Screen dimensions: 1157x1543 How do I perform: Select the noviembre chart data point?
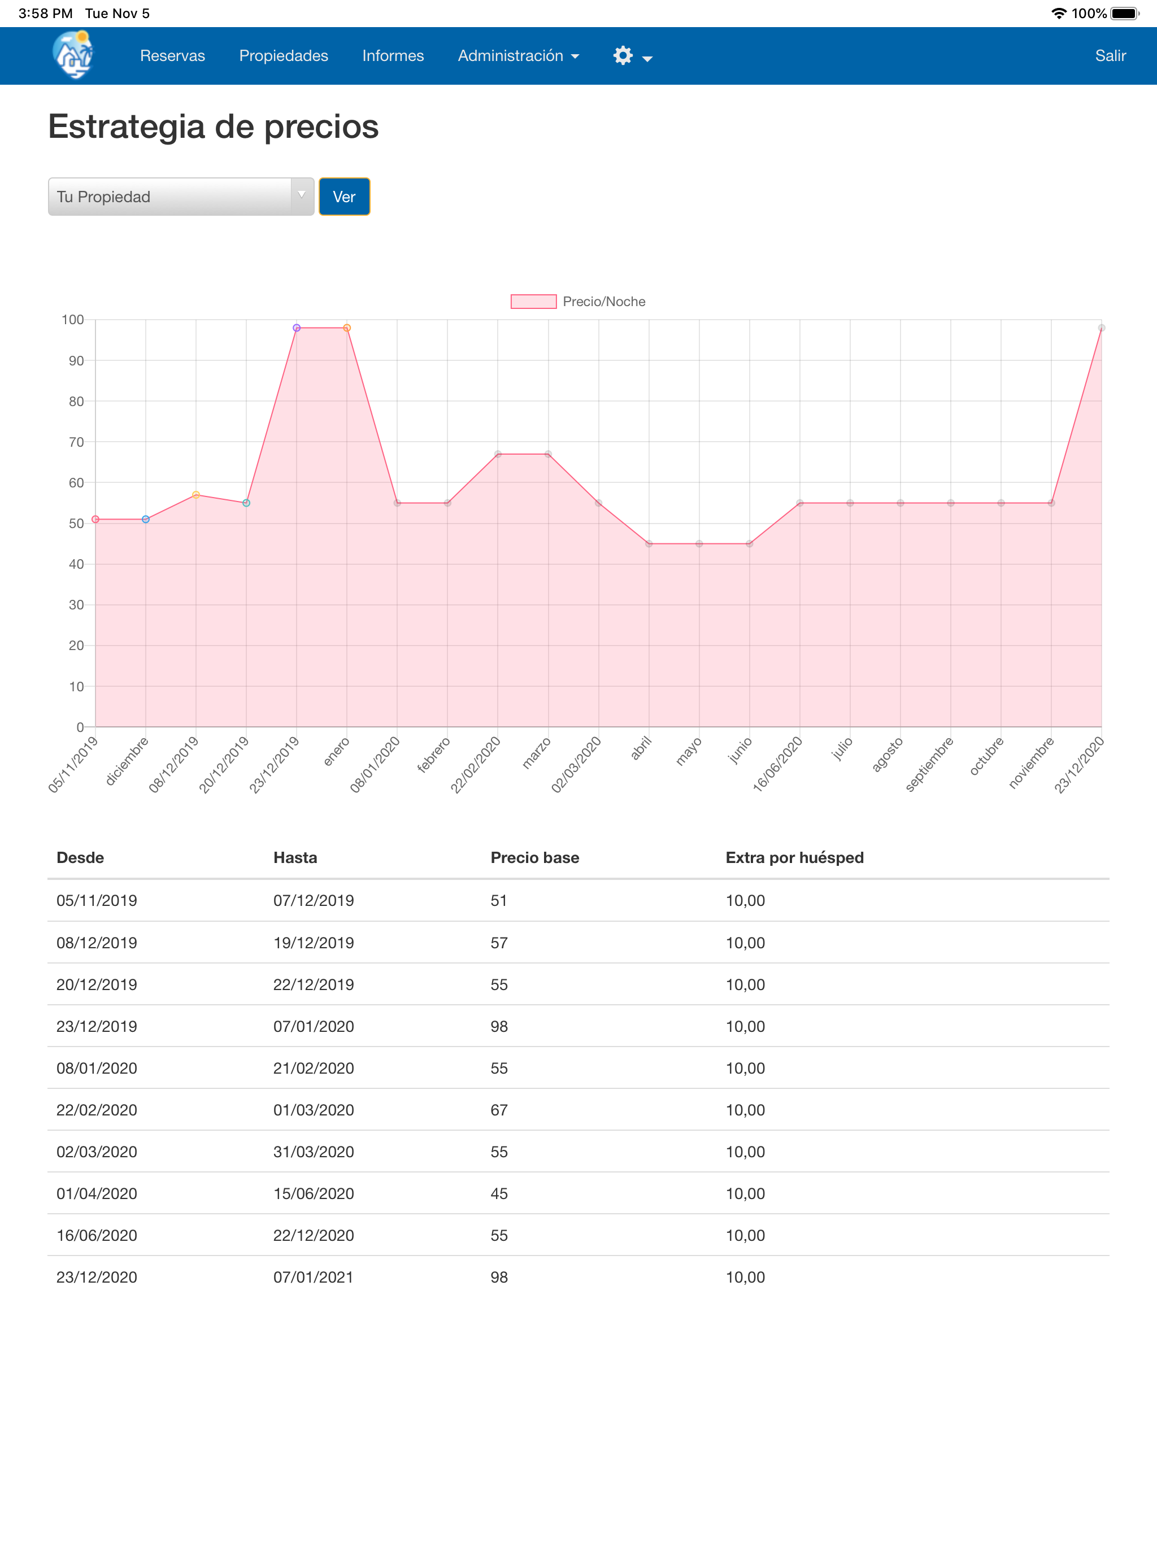tap(1051, 503)
